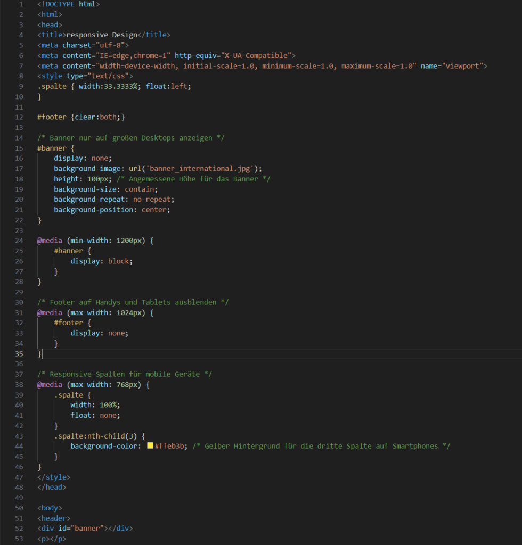Viewport: 522px width, 545px height.
Task: Click the closing </style> tag
Action: tap(53, 477)
